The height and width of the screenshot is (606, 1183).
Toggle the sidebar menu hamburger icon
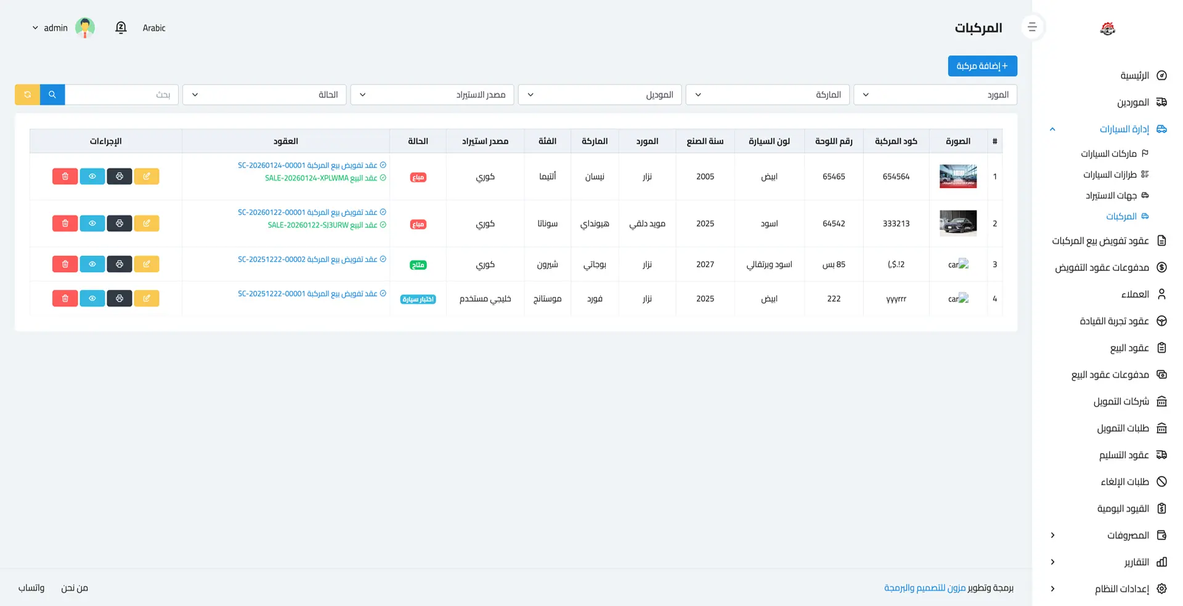tap(1032, 28)
